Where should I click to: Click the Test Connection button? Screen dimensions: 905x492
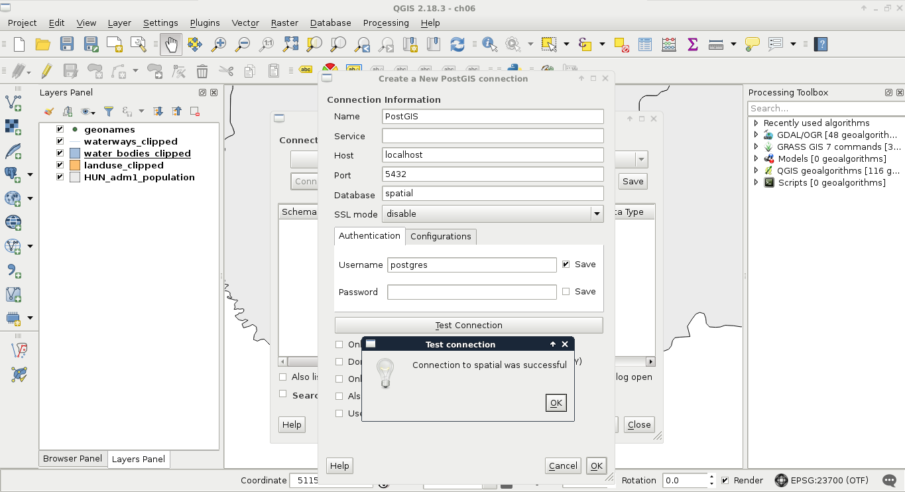[469, 325]
